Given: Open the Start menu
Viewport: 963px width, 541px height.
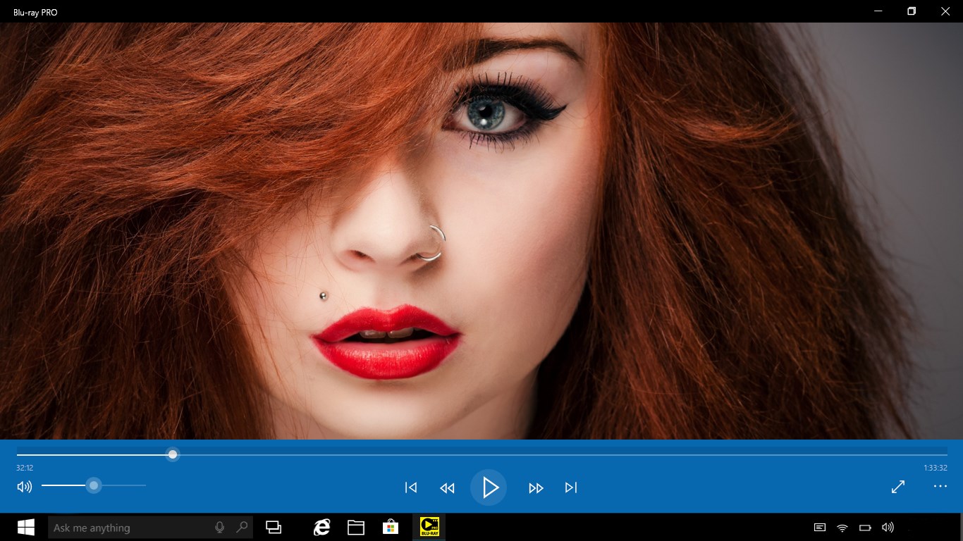Looking at the screenshot, I should pos(27,527).
